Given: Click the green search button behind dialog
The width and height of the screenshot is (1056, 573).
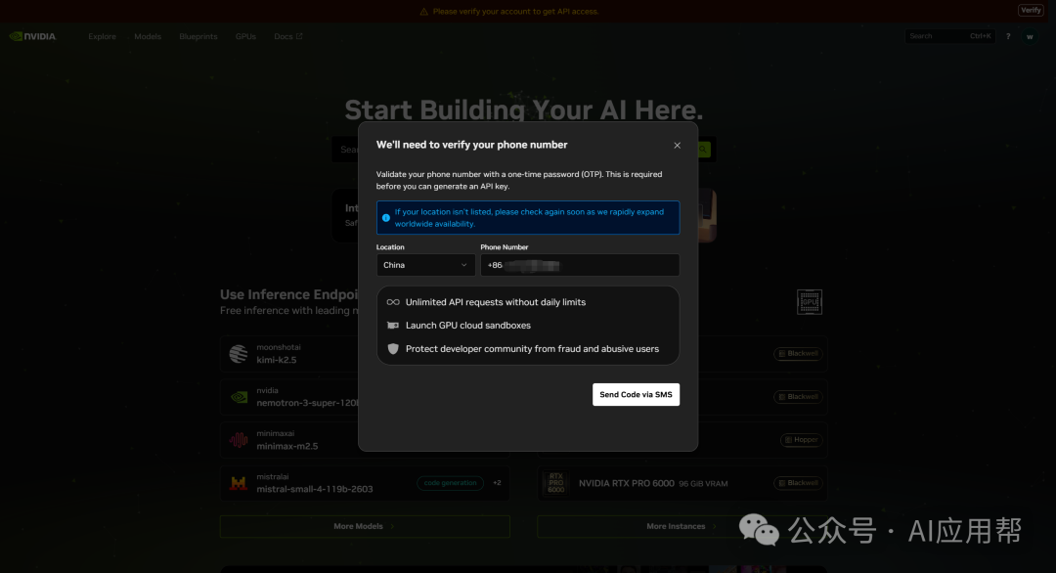Looking at the screenshot, I should click(x=704, y=150).
